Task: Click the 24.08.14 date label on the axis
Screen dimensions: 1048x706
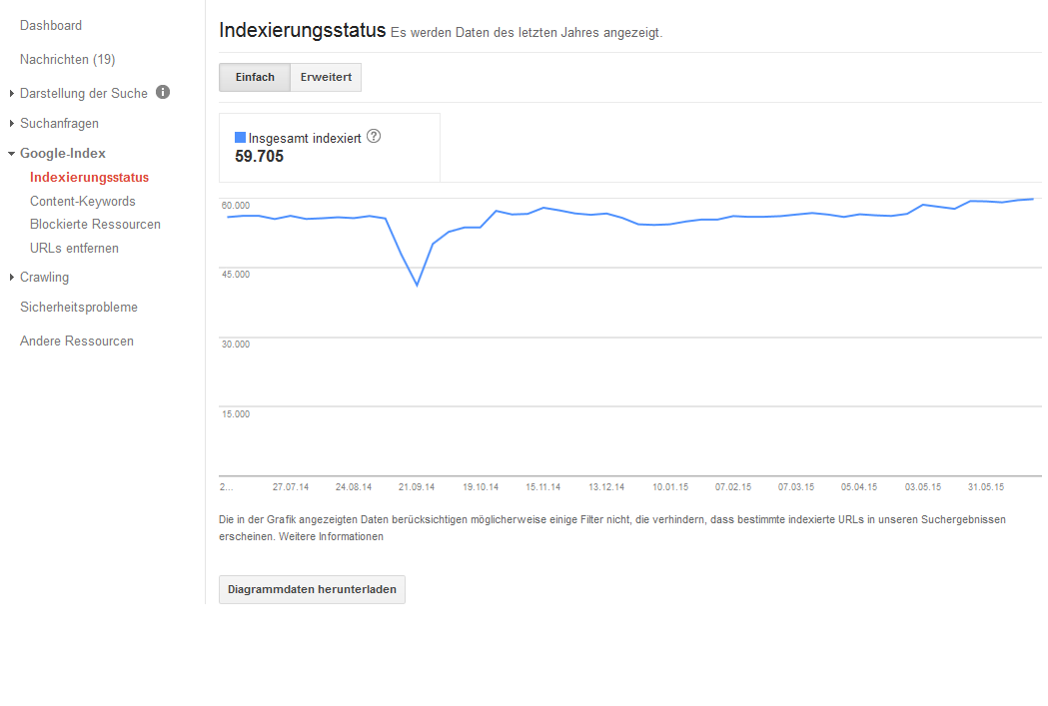Action: [x=354, y=487]
